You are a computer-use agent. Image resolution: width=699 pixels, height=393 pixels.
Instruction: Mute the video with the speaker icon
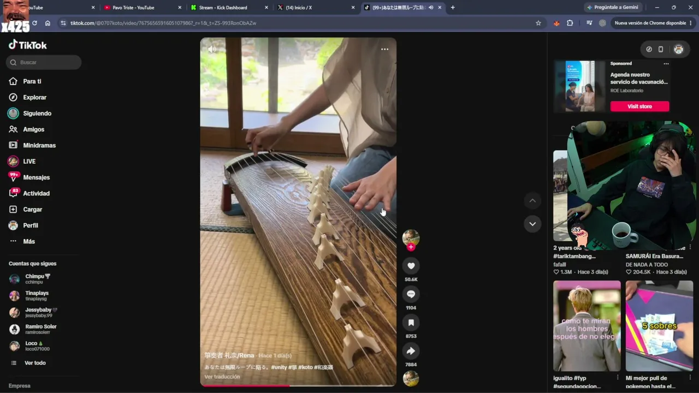(x=212, y=49)
